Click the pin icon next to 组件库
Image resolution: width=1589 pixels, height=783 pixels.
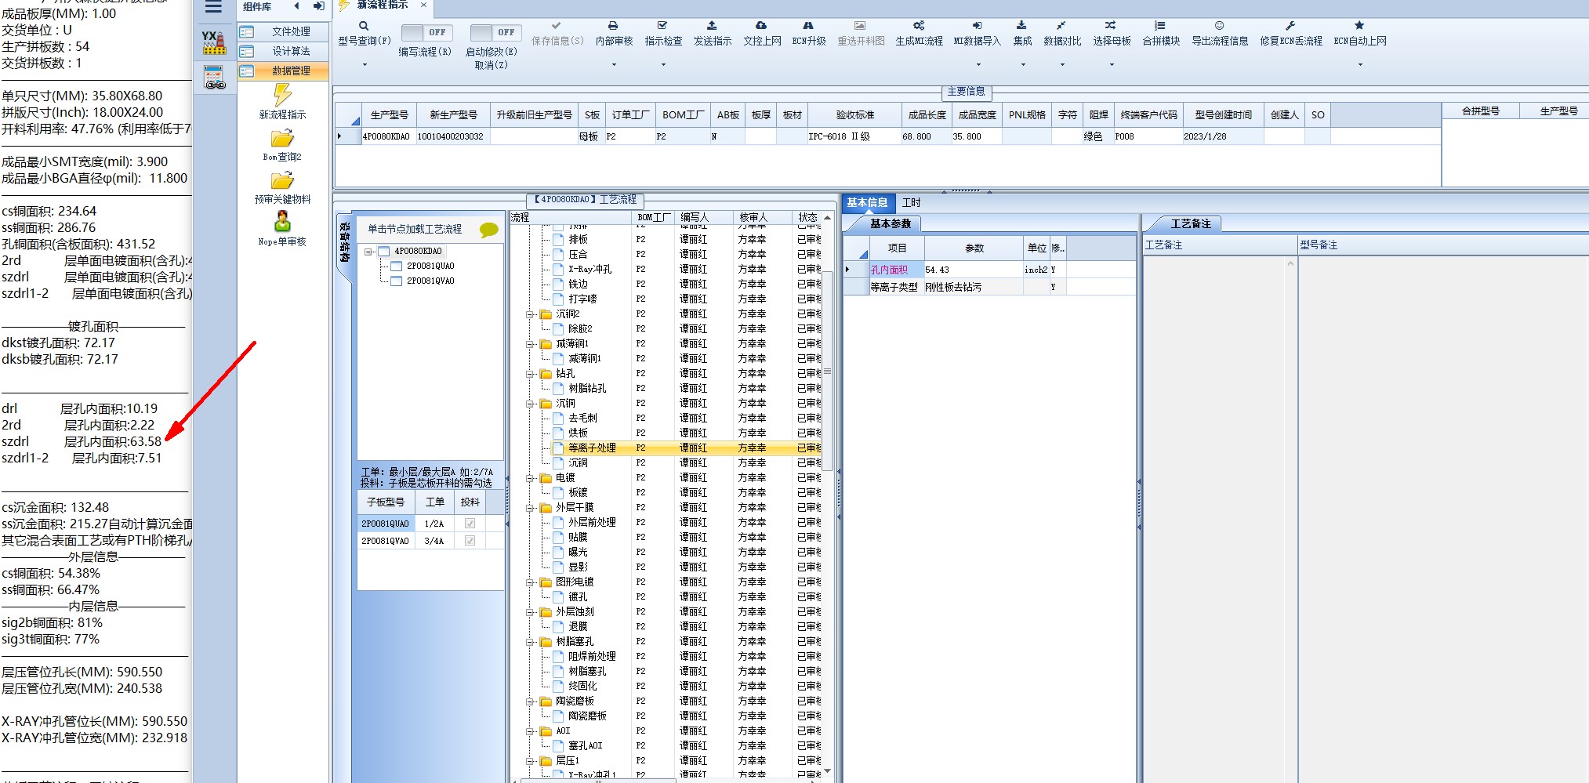(319, 6)
